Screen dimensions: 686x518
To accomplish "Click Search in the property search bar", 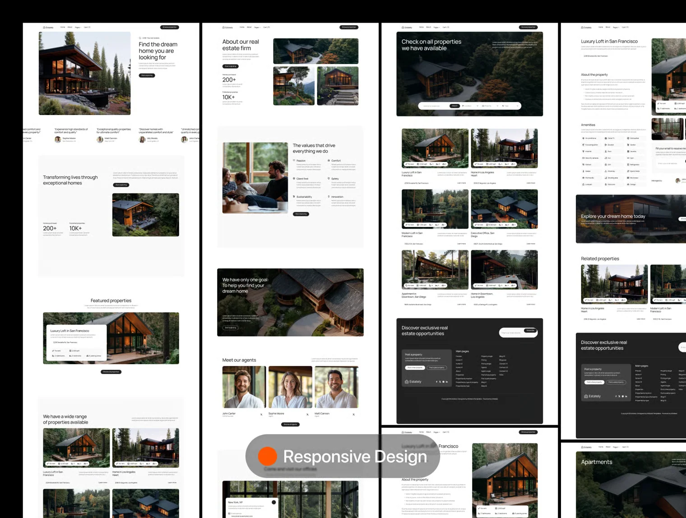I will (x=454, y=106).
